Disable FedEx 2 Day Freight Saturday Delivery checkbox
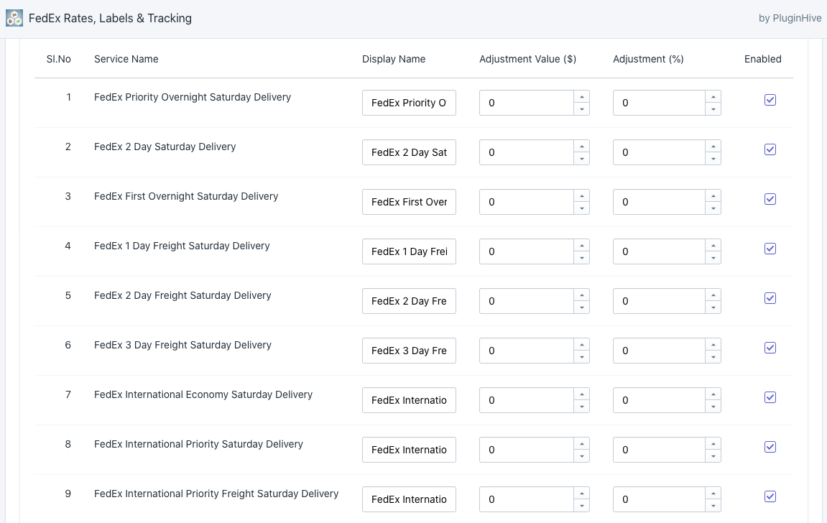The height and width of the screenshot is (523, 827). pos(770,298)
